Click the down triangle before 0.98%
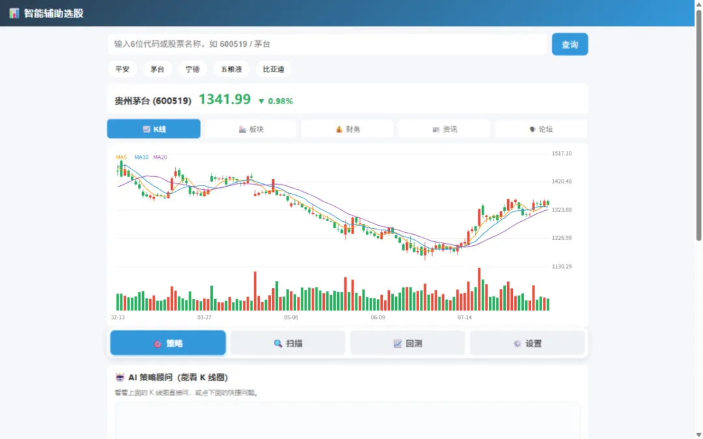The height and width of the screenshot is (439, 703). pyautogui.click(x=262, y=101)
